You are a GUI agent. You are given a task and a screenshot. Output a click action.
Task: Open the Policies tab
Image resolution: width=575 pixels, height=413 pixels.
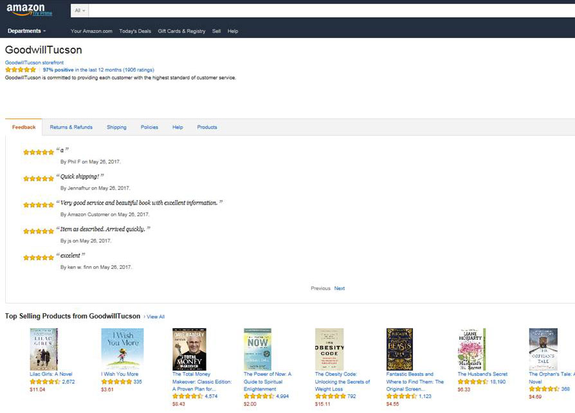149,127
